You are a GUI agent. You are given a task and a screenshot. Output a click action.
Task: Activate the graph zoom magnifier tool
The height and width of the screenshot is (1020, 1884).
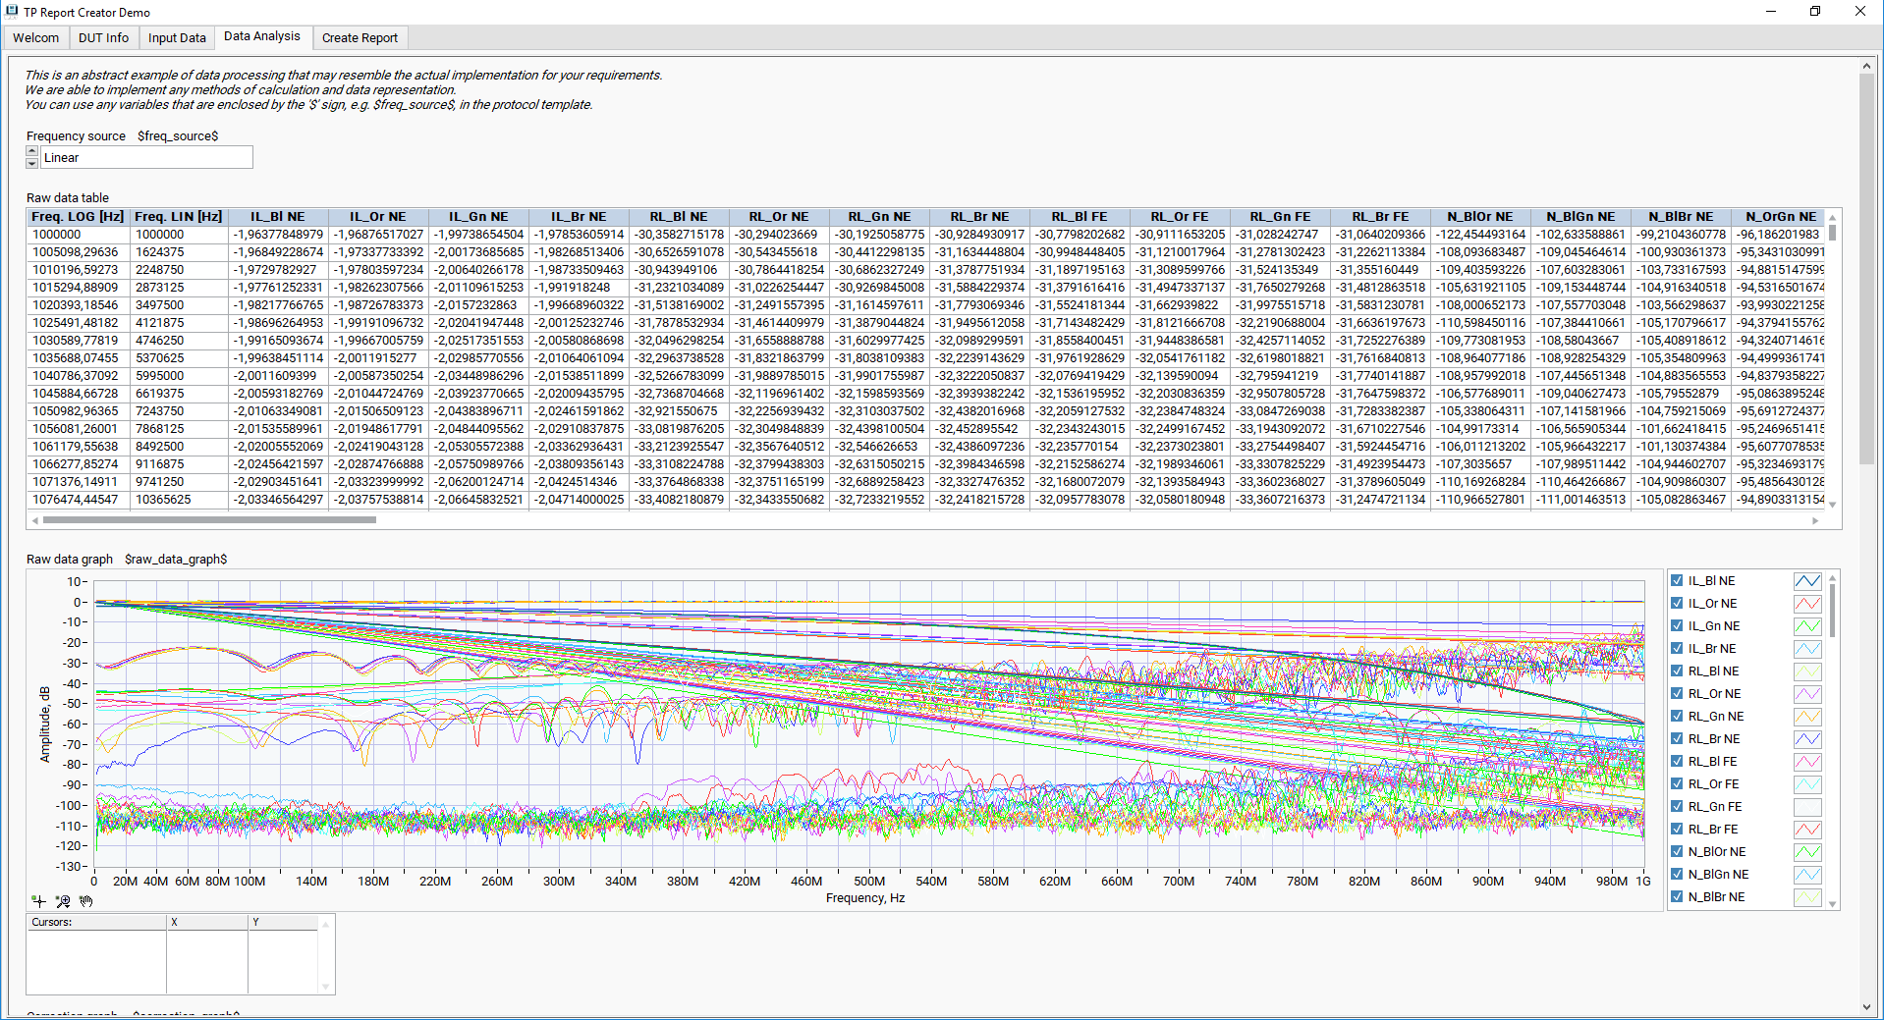(x=63, y=900)
